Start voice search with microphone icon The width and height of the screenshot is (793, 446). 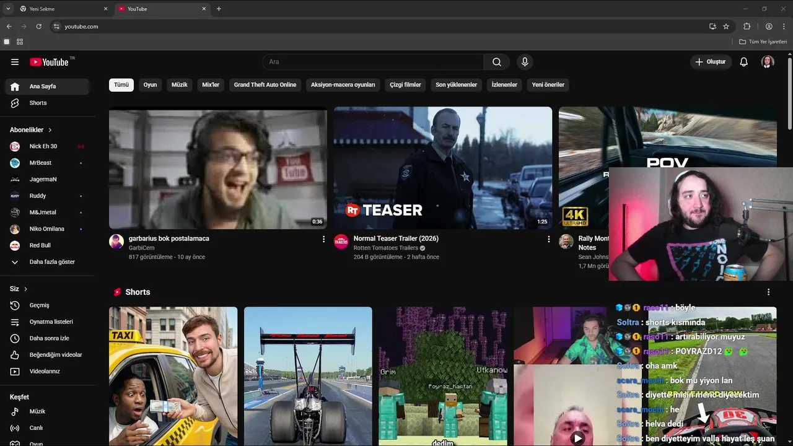pos(525,62)
